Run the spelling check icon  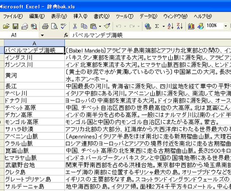[63, 26]
